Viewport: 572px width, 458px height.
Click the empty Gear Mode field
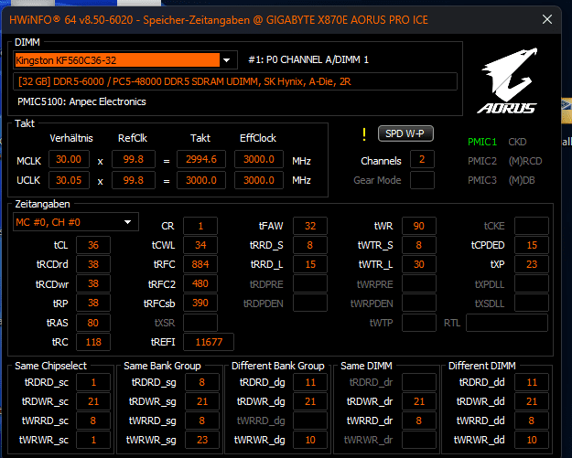(x=422, y=180)
